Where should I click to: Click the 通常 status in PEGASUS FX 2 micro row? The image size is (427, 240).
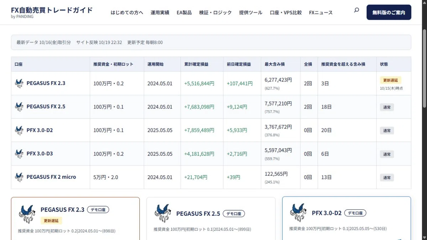point(387,178)
